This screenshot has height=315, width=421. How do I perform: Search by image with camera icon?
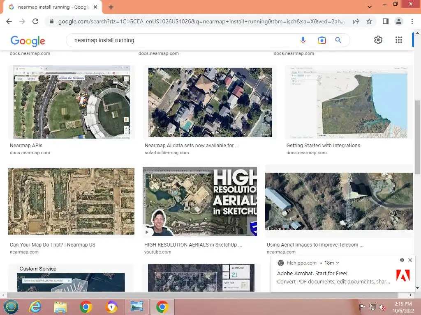point(322,40)
